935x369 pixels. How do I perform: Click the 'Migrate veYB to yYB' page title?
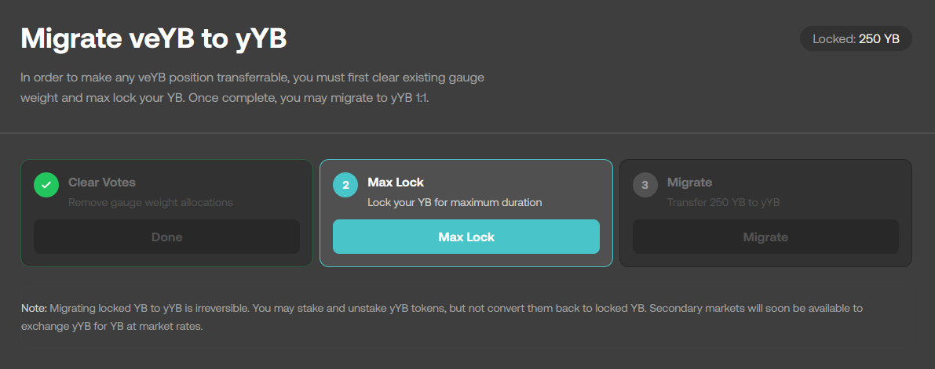click(154, 39)
